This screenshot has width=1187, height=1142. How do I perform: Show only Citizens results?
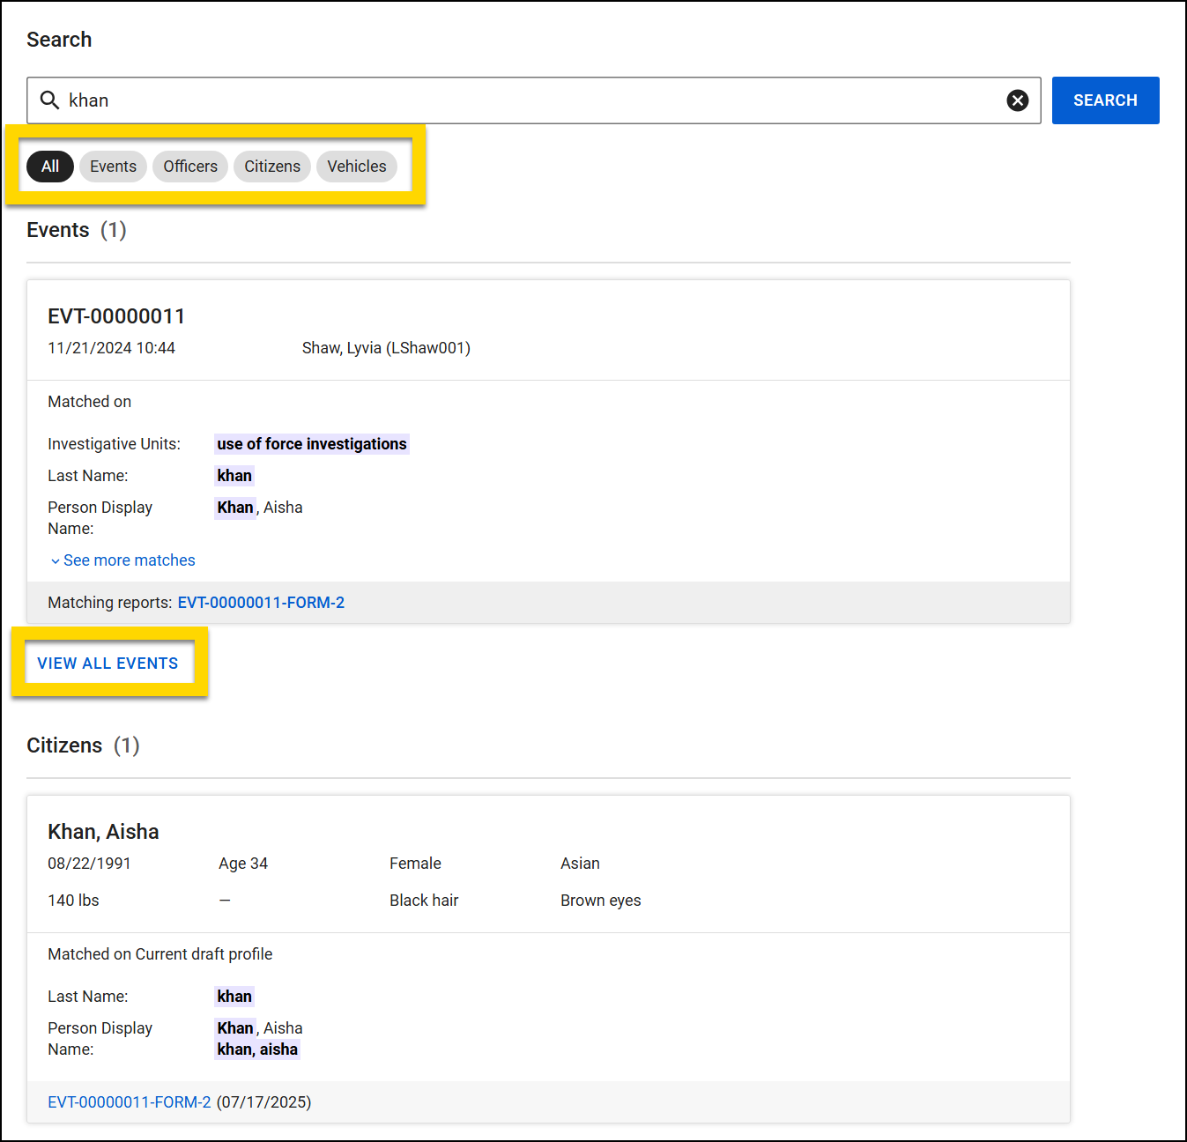[271, 166]
